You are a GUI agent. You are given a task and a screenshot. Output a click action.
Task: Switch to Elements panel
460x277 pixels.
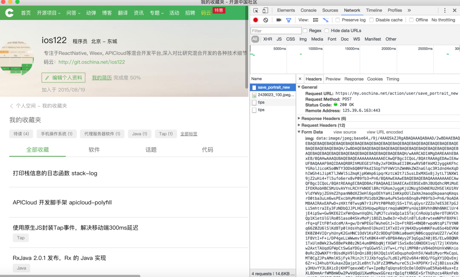[x=286, y=10]
